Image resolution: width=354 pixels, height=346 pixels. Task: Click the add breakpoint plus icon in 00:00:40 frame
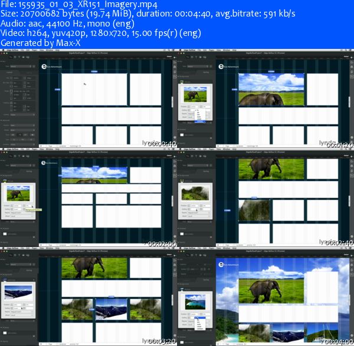pyautogui.click(x=174, y=57)
